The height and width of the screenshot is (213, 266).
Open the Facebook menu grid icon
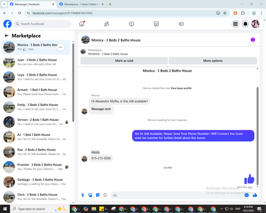[x=235, y=24]
